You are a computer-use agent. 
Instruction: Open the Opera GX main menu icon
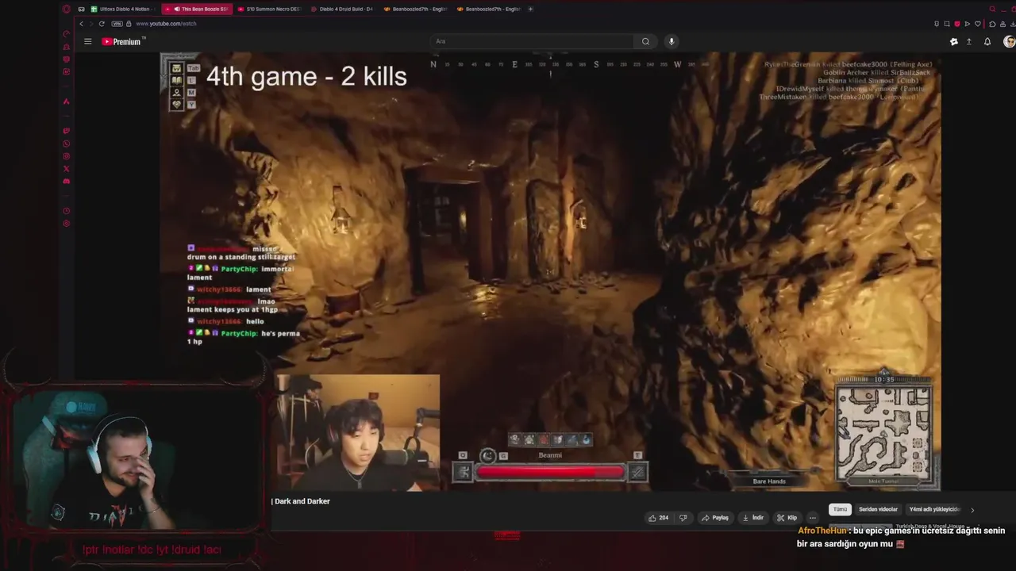[x=67, y=9]
